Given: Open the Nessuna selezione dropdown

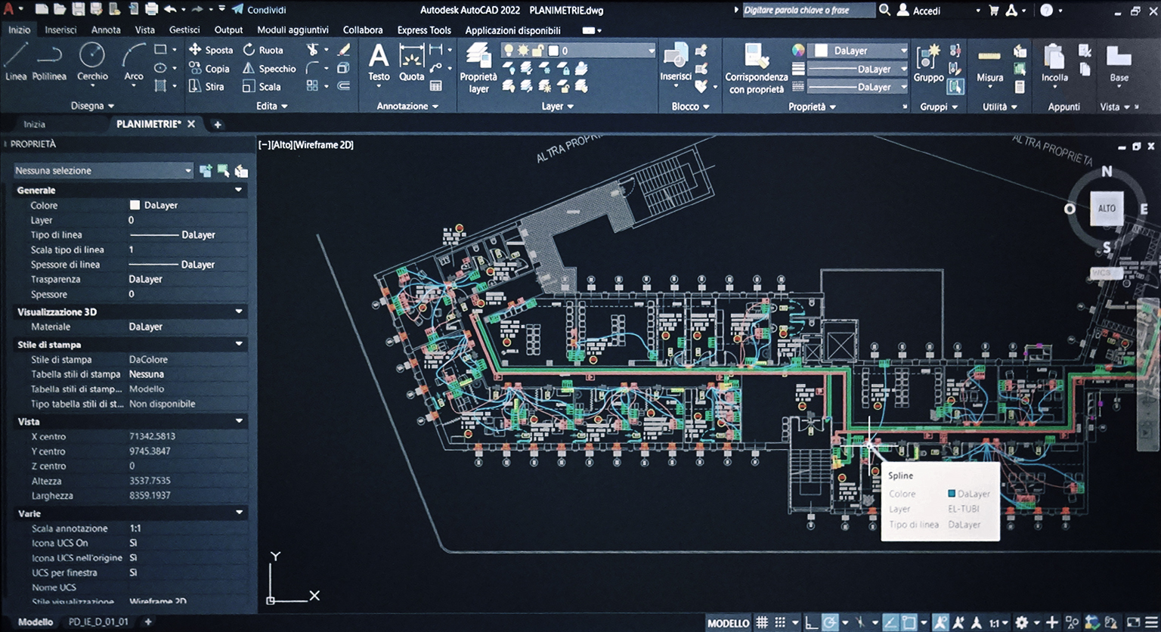Looking at the screenshot, I should point(104,171).
